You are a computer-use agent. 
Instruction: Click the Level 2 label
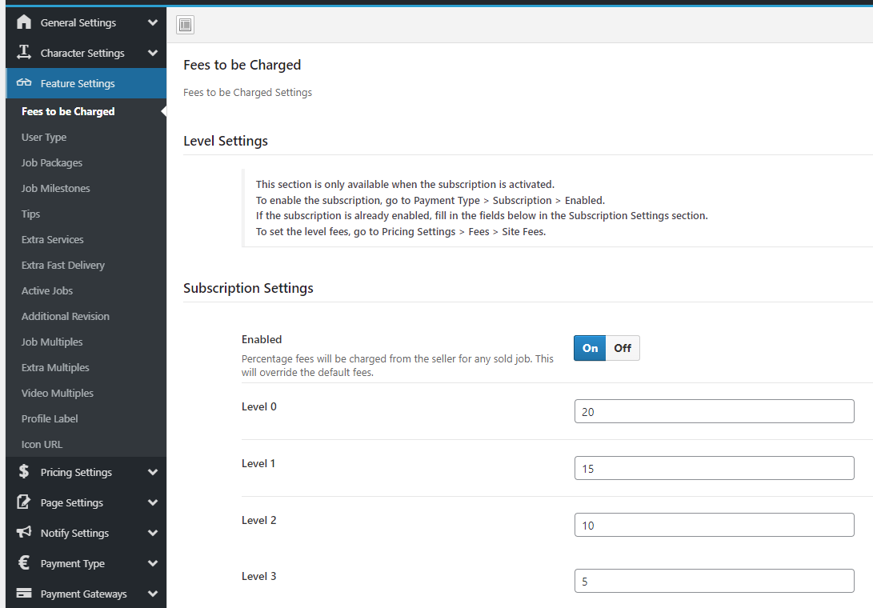(259, 520)
